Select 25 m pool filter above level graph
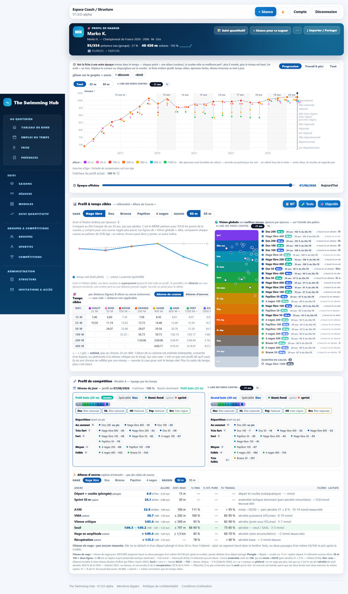Screen dimensions: 348x594 pyautogui.click(x=93, y=84)
